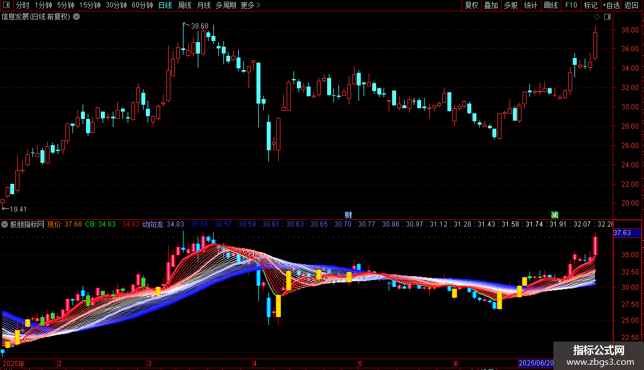This screenshot has width=644, height=370.
Task: Click the 减 event marker
Action: (x=555, y=215)
